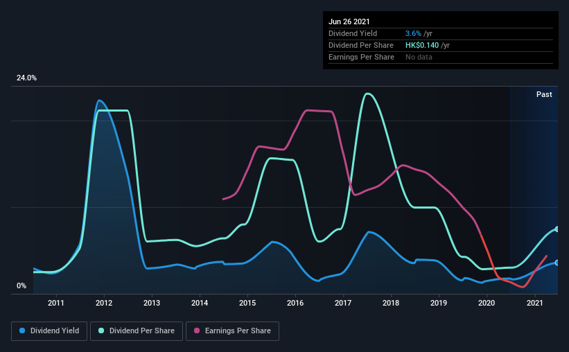The image size is (569, 352).
Task: Click the Jun 26 2021 tooltip date
Action: tap(349, 21)
